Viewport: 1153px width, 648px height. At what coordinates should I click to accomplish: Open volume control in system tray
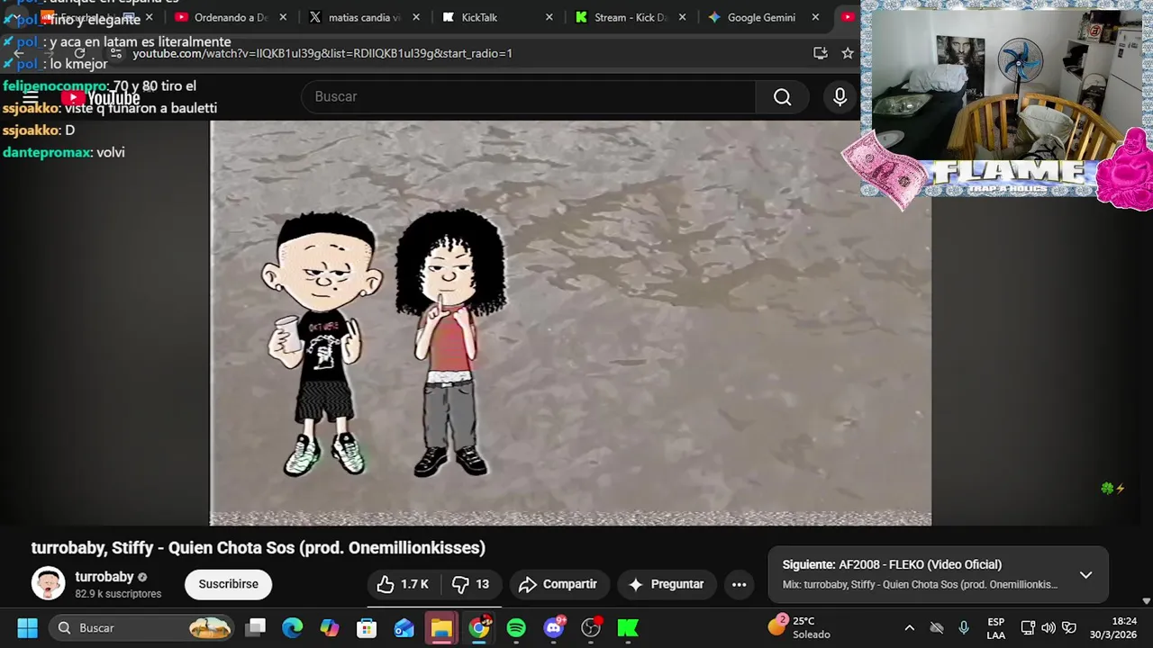[1049, 627]
